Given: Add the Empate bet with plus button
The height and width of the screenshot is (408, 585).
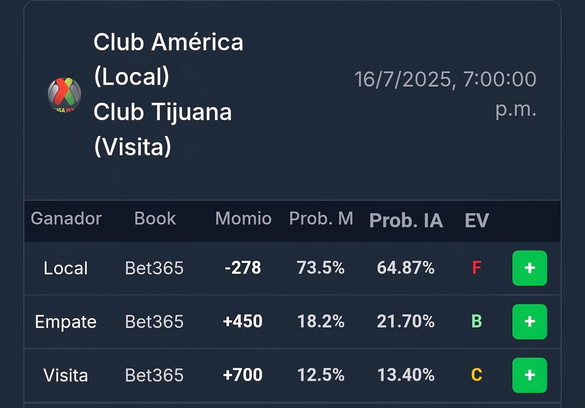Looking at the screenshot, I should pyautogui.click(x=529, y=321).
